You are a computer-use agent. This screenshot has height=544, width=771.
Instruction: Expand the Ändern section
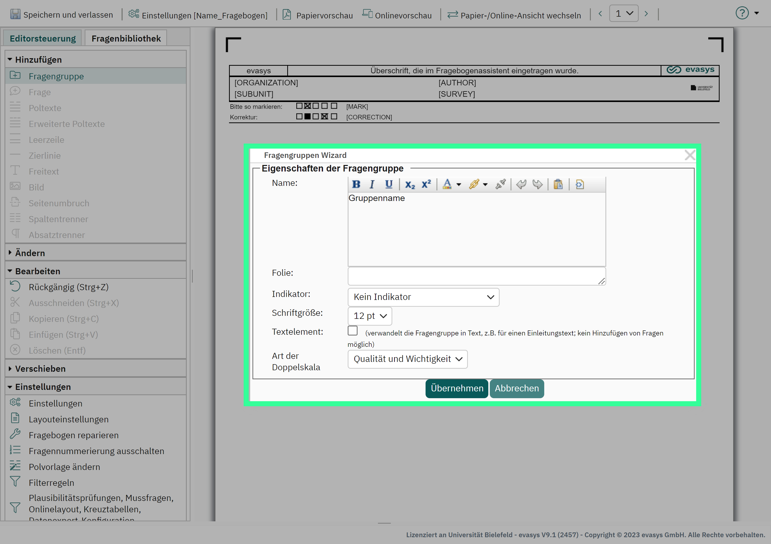[29, 253]
